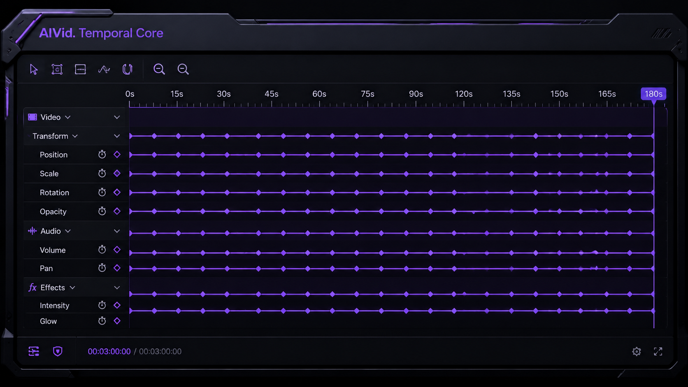Click the 180s playhead marker
The width and height of the screenshot is (688, 387).
click(x=653, y=94)
